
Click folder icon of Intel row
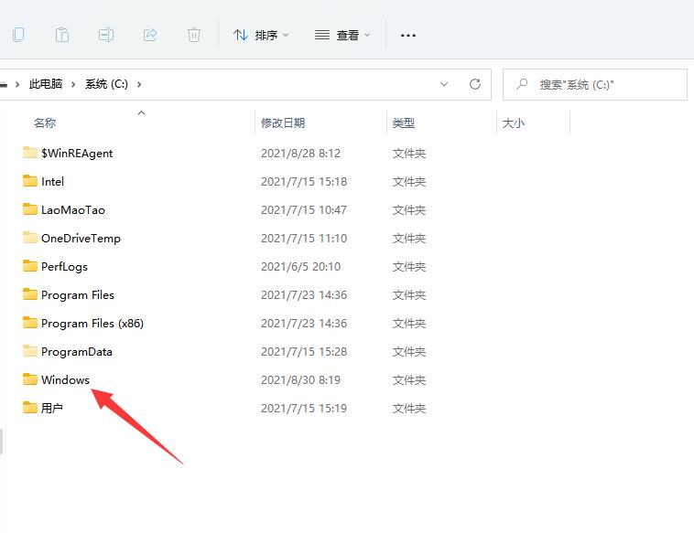tap(30, 181)
